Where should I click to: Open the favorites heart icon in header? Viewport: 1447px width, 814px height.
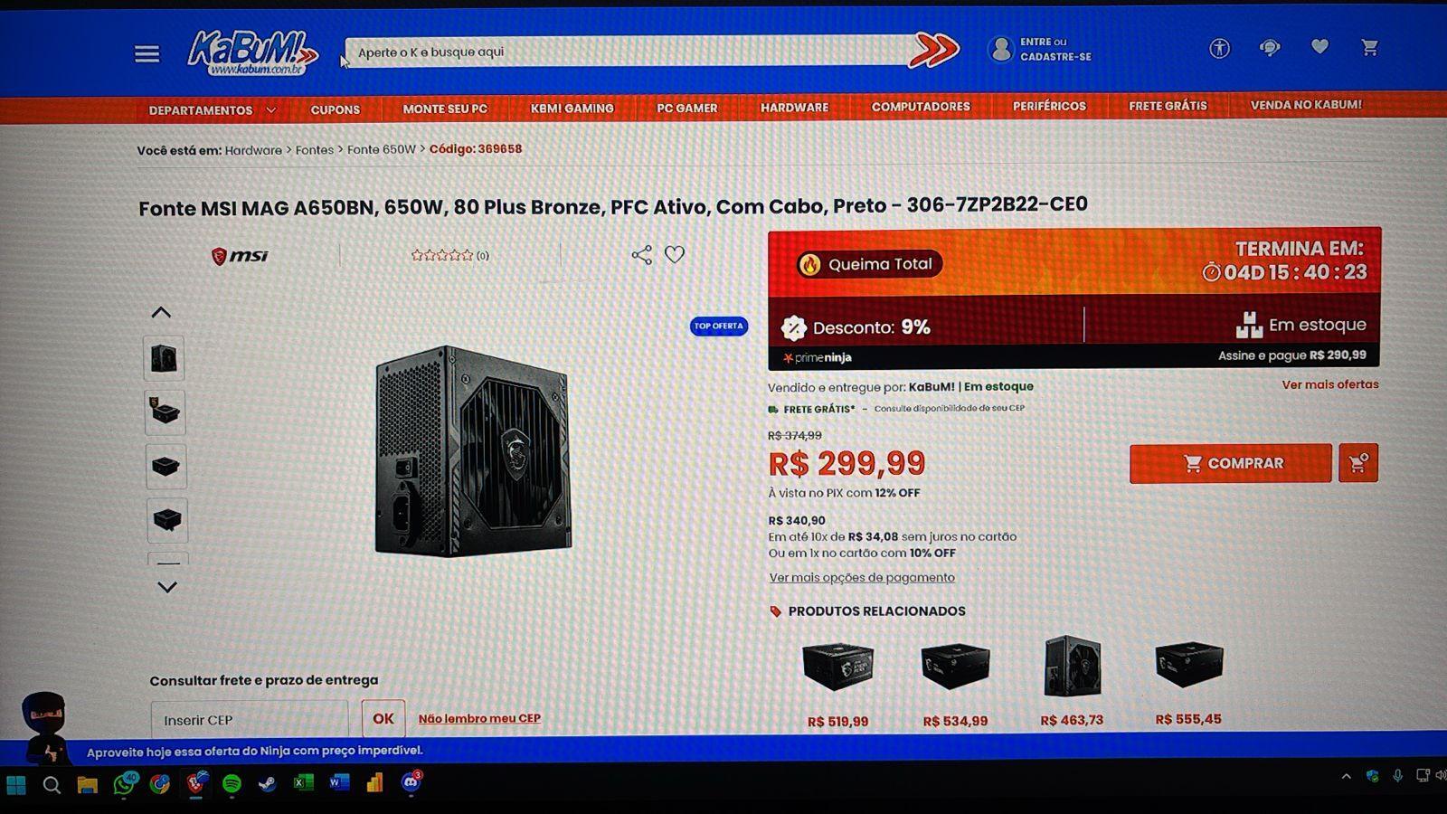pos(1319,47)
